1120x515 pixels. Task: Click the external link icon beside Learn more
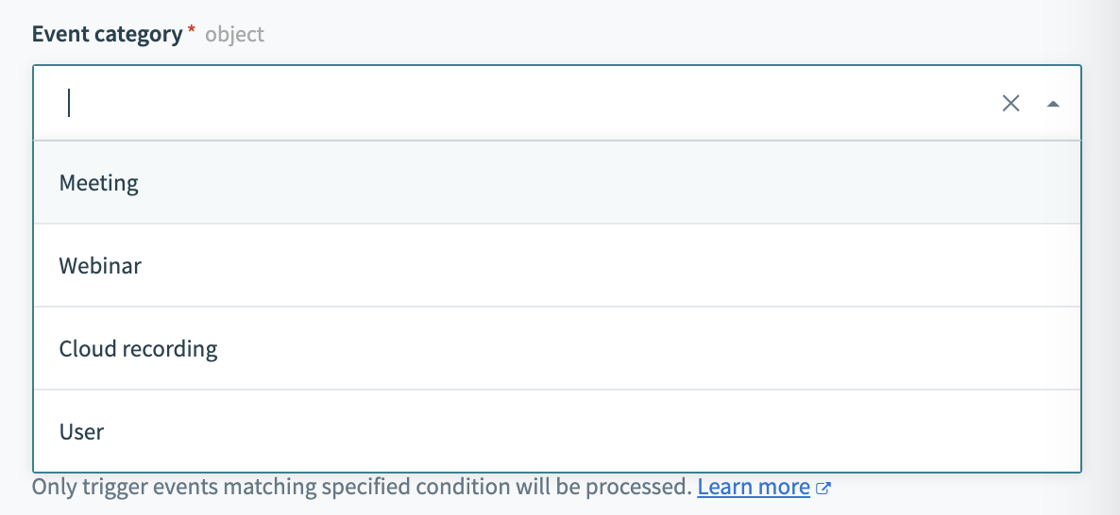pyautogui.click(x=823, y=489)
